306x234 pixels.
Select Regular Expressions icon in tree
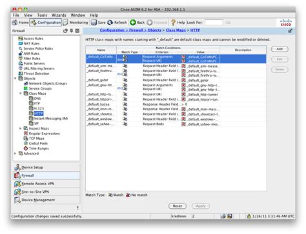coord(26,133)
